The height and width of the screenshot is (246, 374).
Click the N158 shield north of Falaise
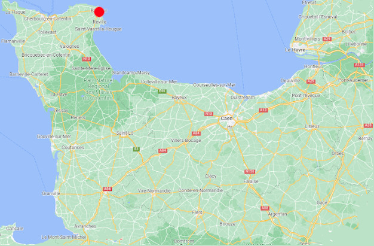[x=250, y=172]
